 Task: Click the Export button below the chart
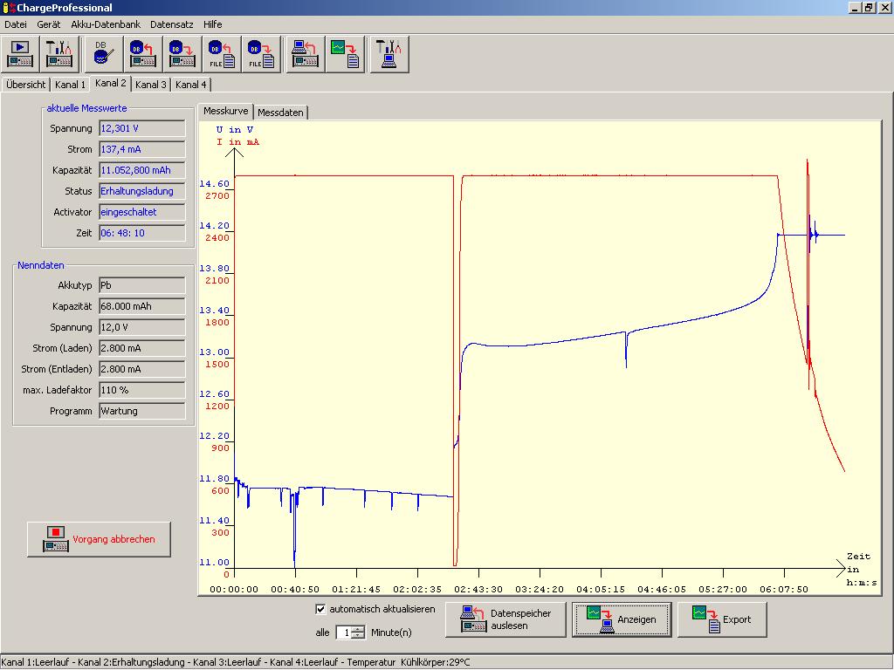pyautogui.click(x=722, y=619)
